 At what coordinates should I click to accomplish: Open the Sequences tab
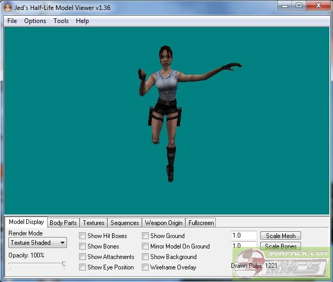(125, 223)
